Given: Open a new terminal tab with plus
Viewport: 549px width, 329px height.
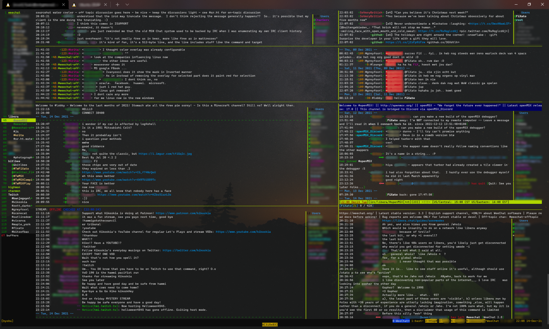Looking at the screenshot, I should click(x=117, y=5).
